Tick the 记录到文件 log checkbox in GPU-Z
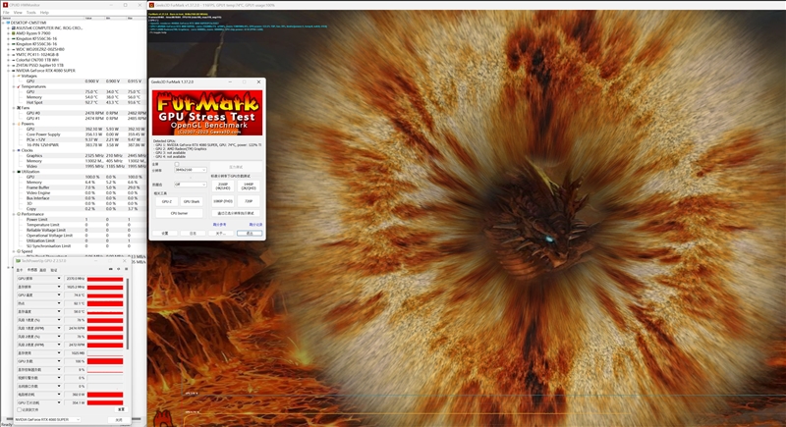Image resolution: width=786 pixels, height=427 pixels. coord(19,409)
